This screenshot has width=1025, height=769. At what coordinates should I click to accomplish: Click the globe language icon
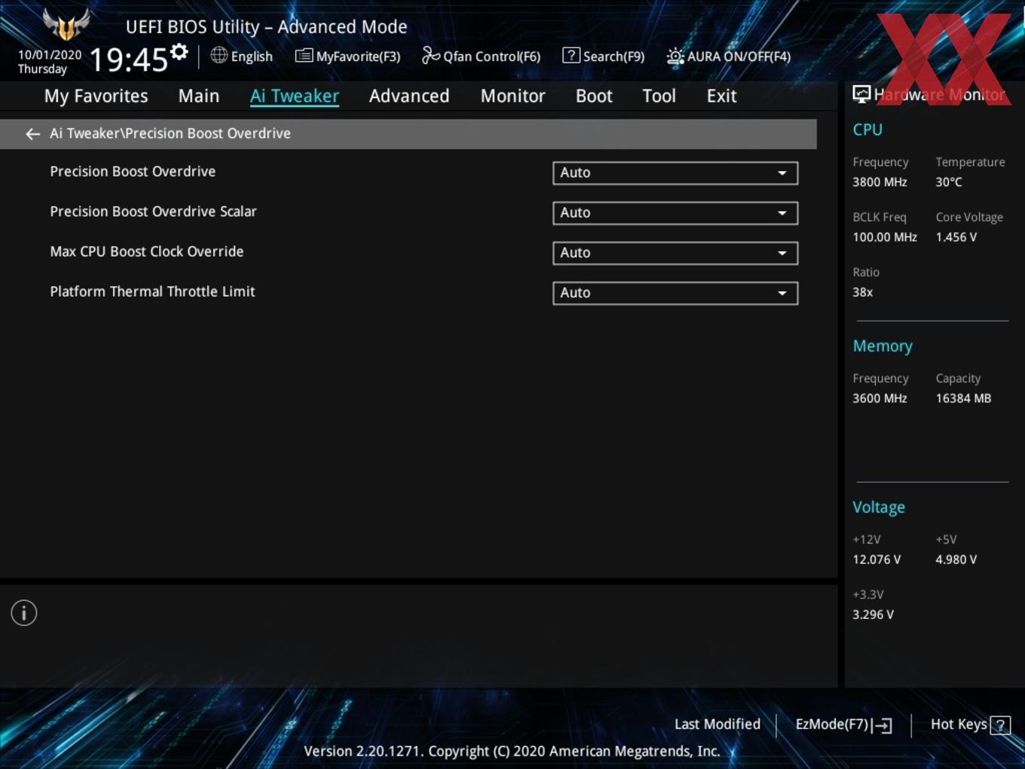[219, 55]
